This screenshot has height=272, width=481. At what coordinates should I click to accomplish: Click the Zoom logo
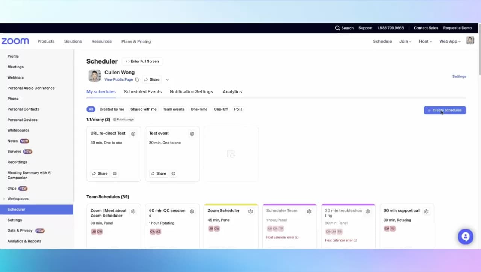pos(15,41)
